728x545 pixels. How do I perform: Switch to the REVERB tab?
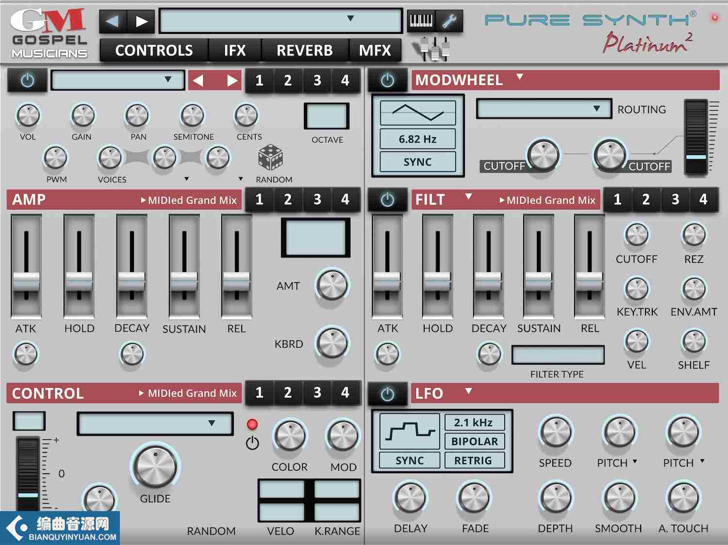[305, 50]
